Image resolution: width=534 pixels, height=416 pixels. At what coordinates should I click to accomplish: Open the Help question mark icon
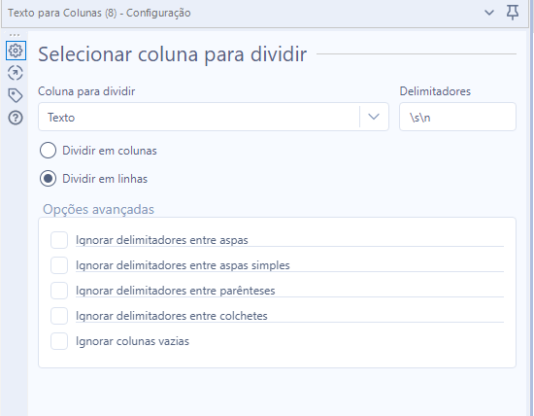(16, 118)
